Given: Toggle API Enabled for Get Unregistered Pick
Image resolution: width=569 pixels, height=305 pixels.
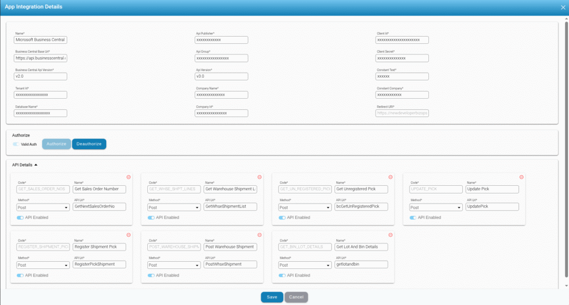Looking at the screenshot, I should 282,218.
